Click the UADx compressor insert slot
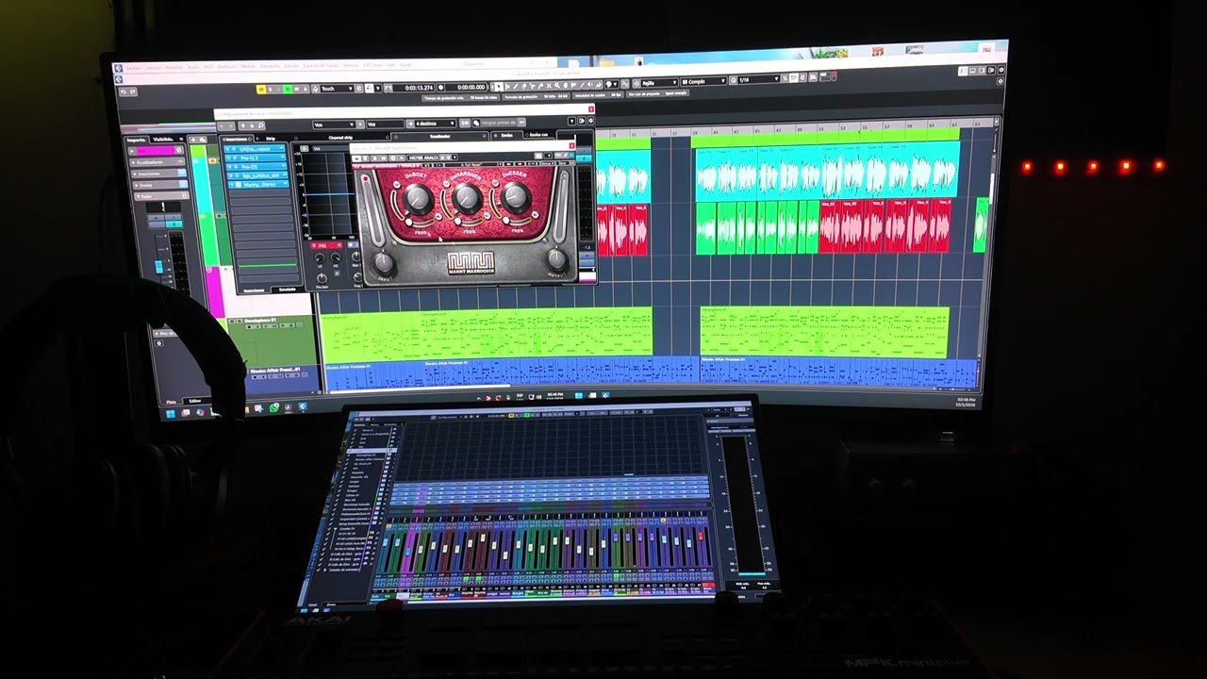Screen dimensions: 1207x679 coord(255,148)
